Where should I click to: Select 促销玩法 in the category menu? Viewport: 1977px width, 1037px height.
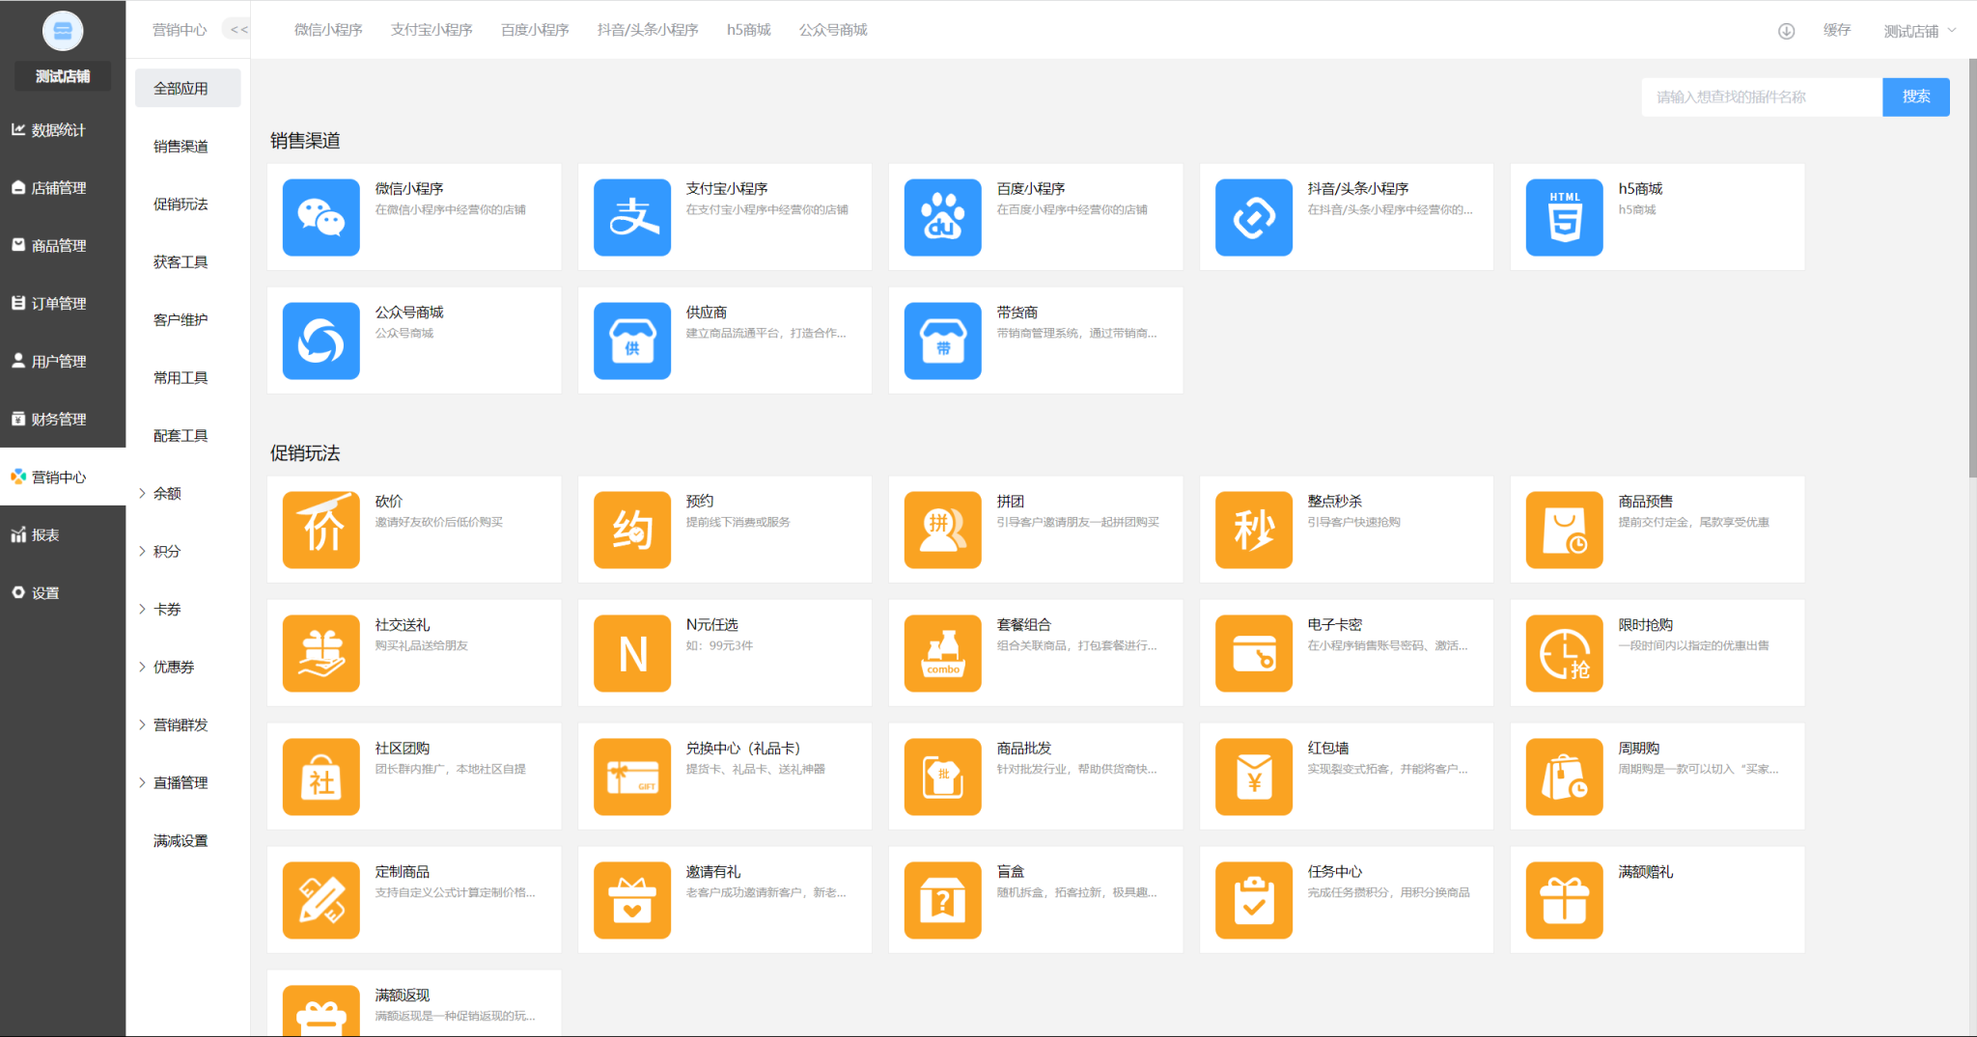point(181,204)
